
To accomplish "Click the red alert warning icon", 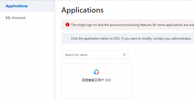I will click(x=68, y=25).
